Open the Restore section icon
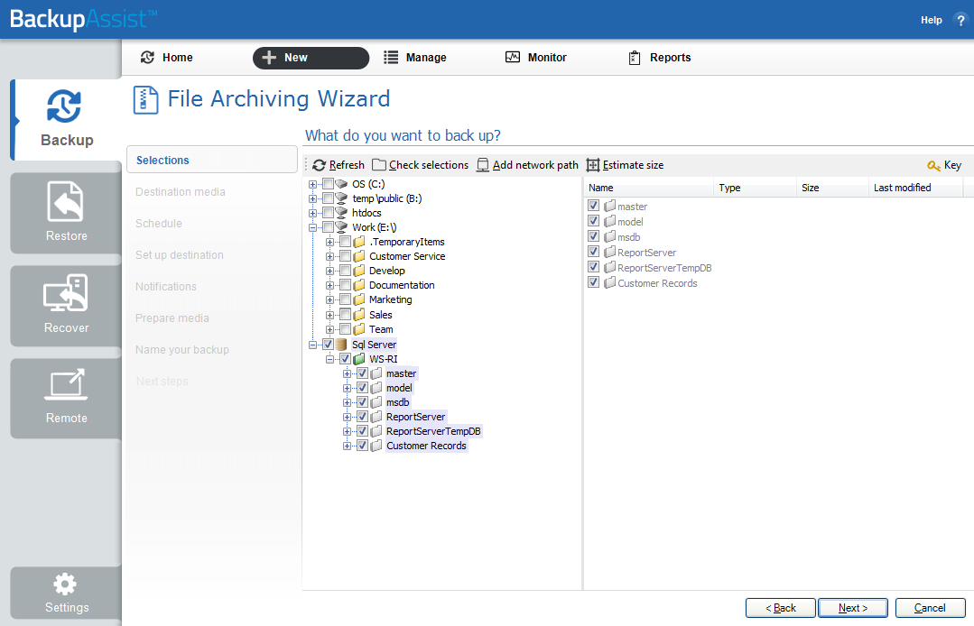This screenshot has height=626, width=974. [x=65, y=201]
